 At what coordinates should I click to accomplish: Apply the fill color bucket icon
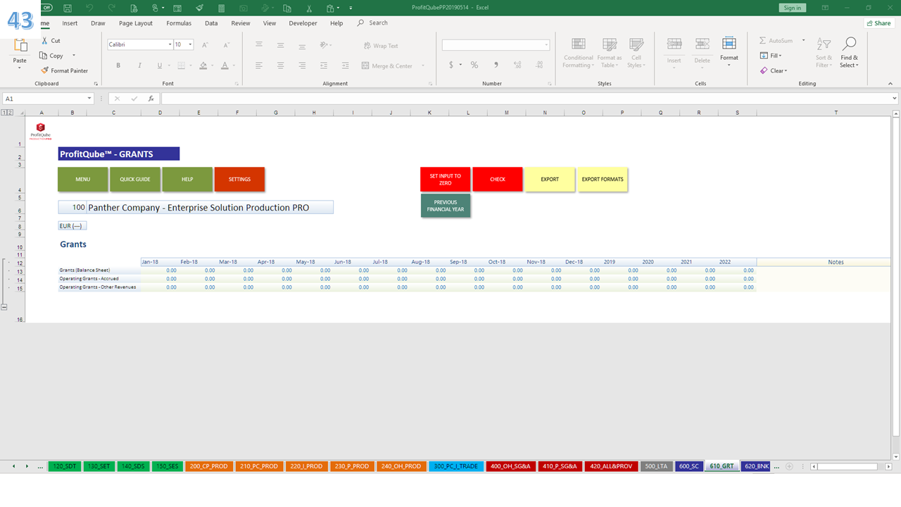[203, 65]
